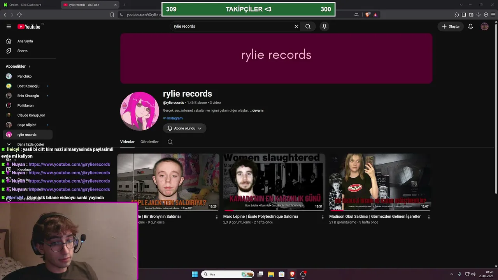Bookmark this page in Brave
Image resolution: width=498 pixels, height=280 pixels.
tap(112, 14)
